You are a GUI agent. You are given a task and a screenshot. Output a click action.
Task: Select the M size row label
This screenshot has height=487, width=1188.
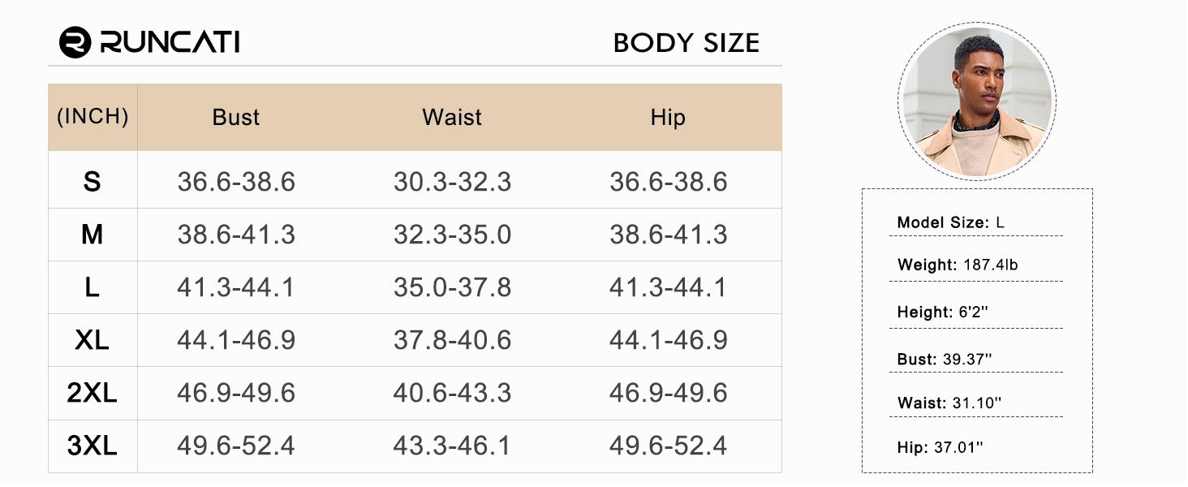click(92, 235)
